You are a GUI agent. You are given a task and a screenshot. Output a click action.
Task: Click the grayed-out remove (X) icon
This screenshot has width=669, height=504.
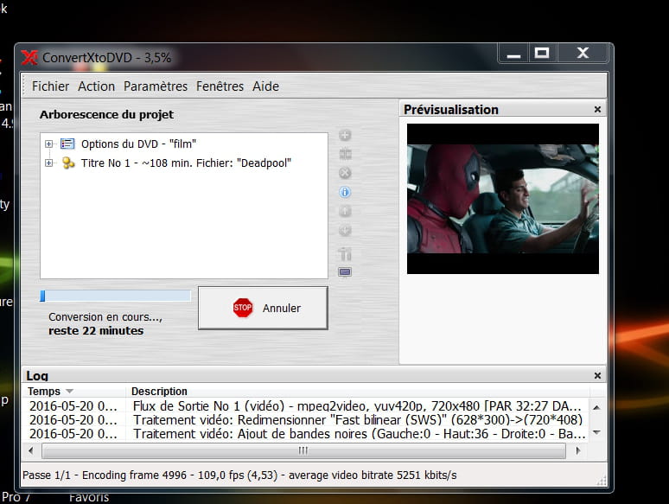click(345, 173)
